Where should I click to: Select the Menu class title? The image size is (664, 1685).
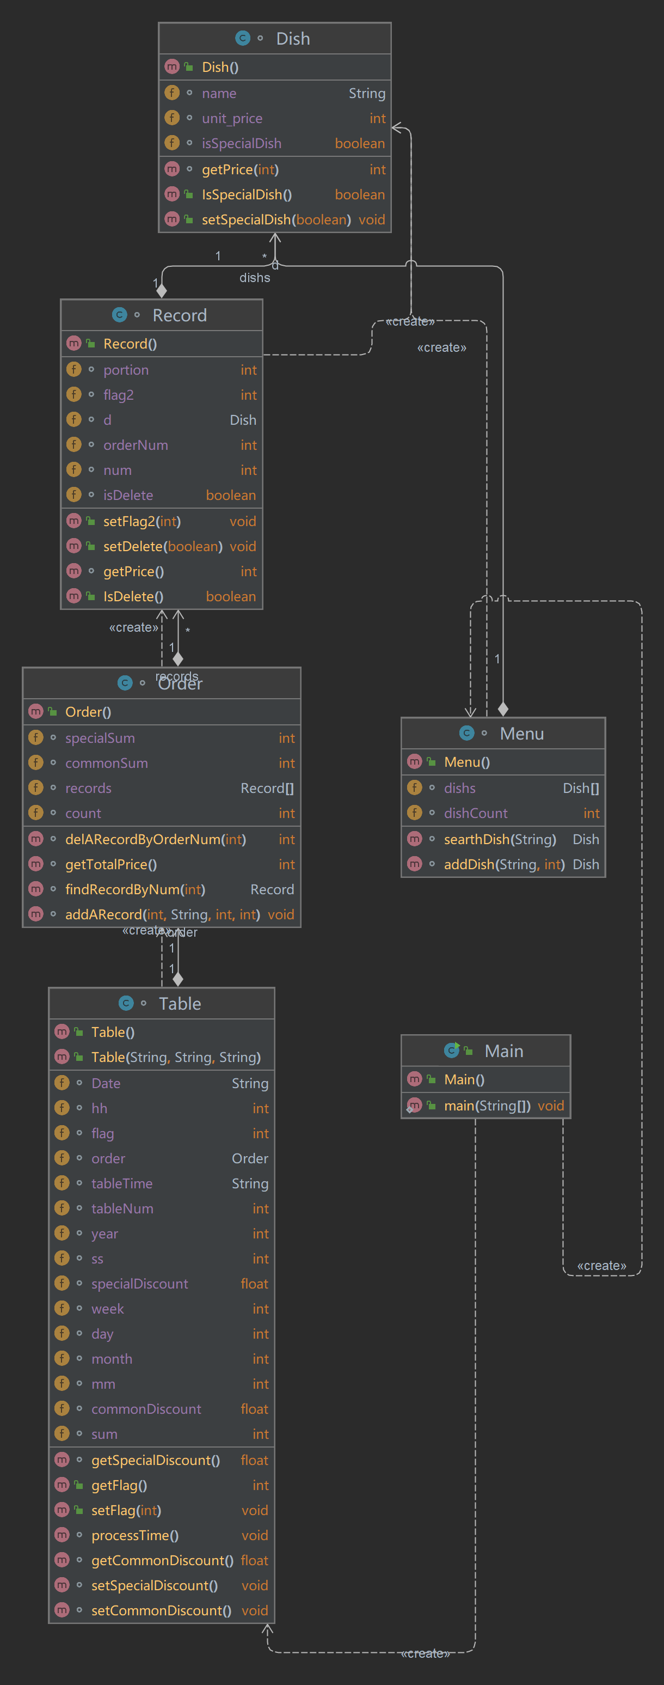point(521,733)
